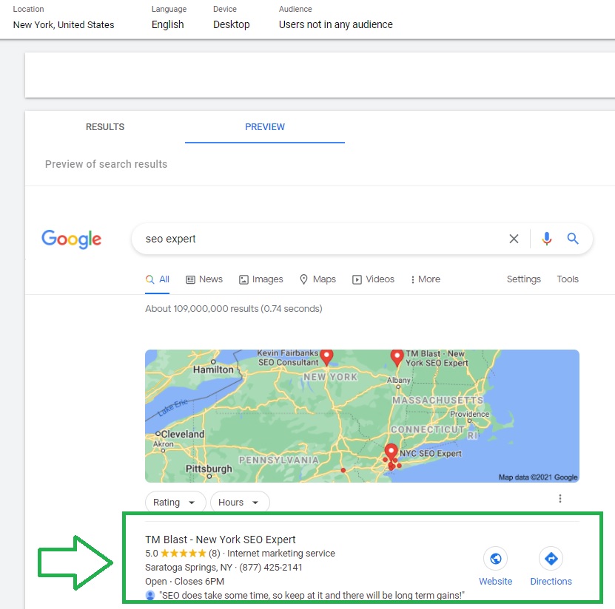Click the 'Map data ©2021 Google' attribution
615x609 pixels.
tap(538, 477)
